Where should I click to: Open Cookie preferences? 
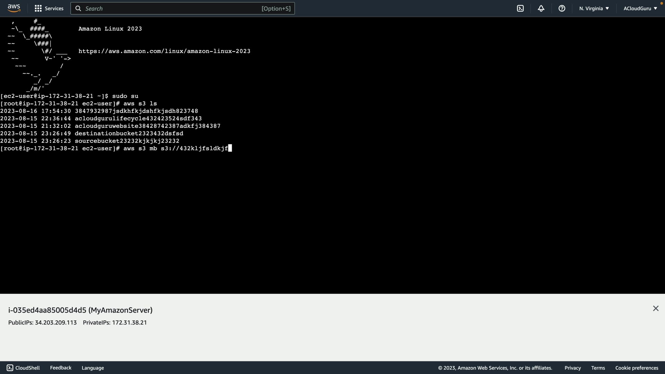pyautogui.click(x=637, y=368)
